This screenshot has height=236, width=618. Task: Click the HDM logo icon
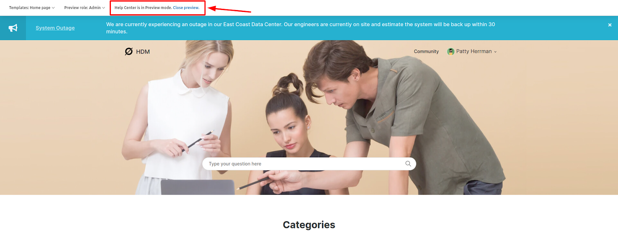pos(129,51)
